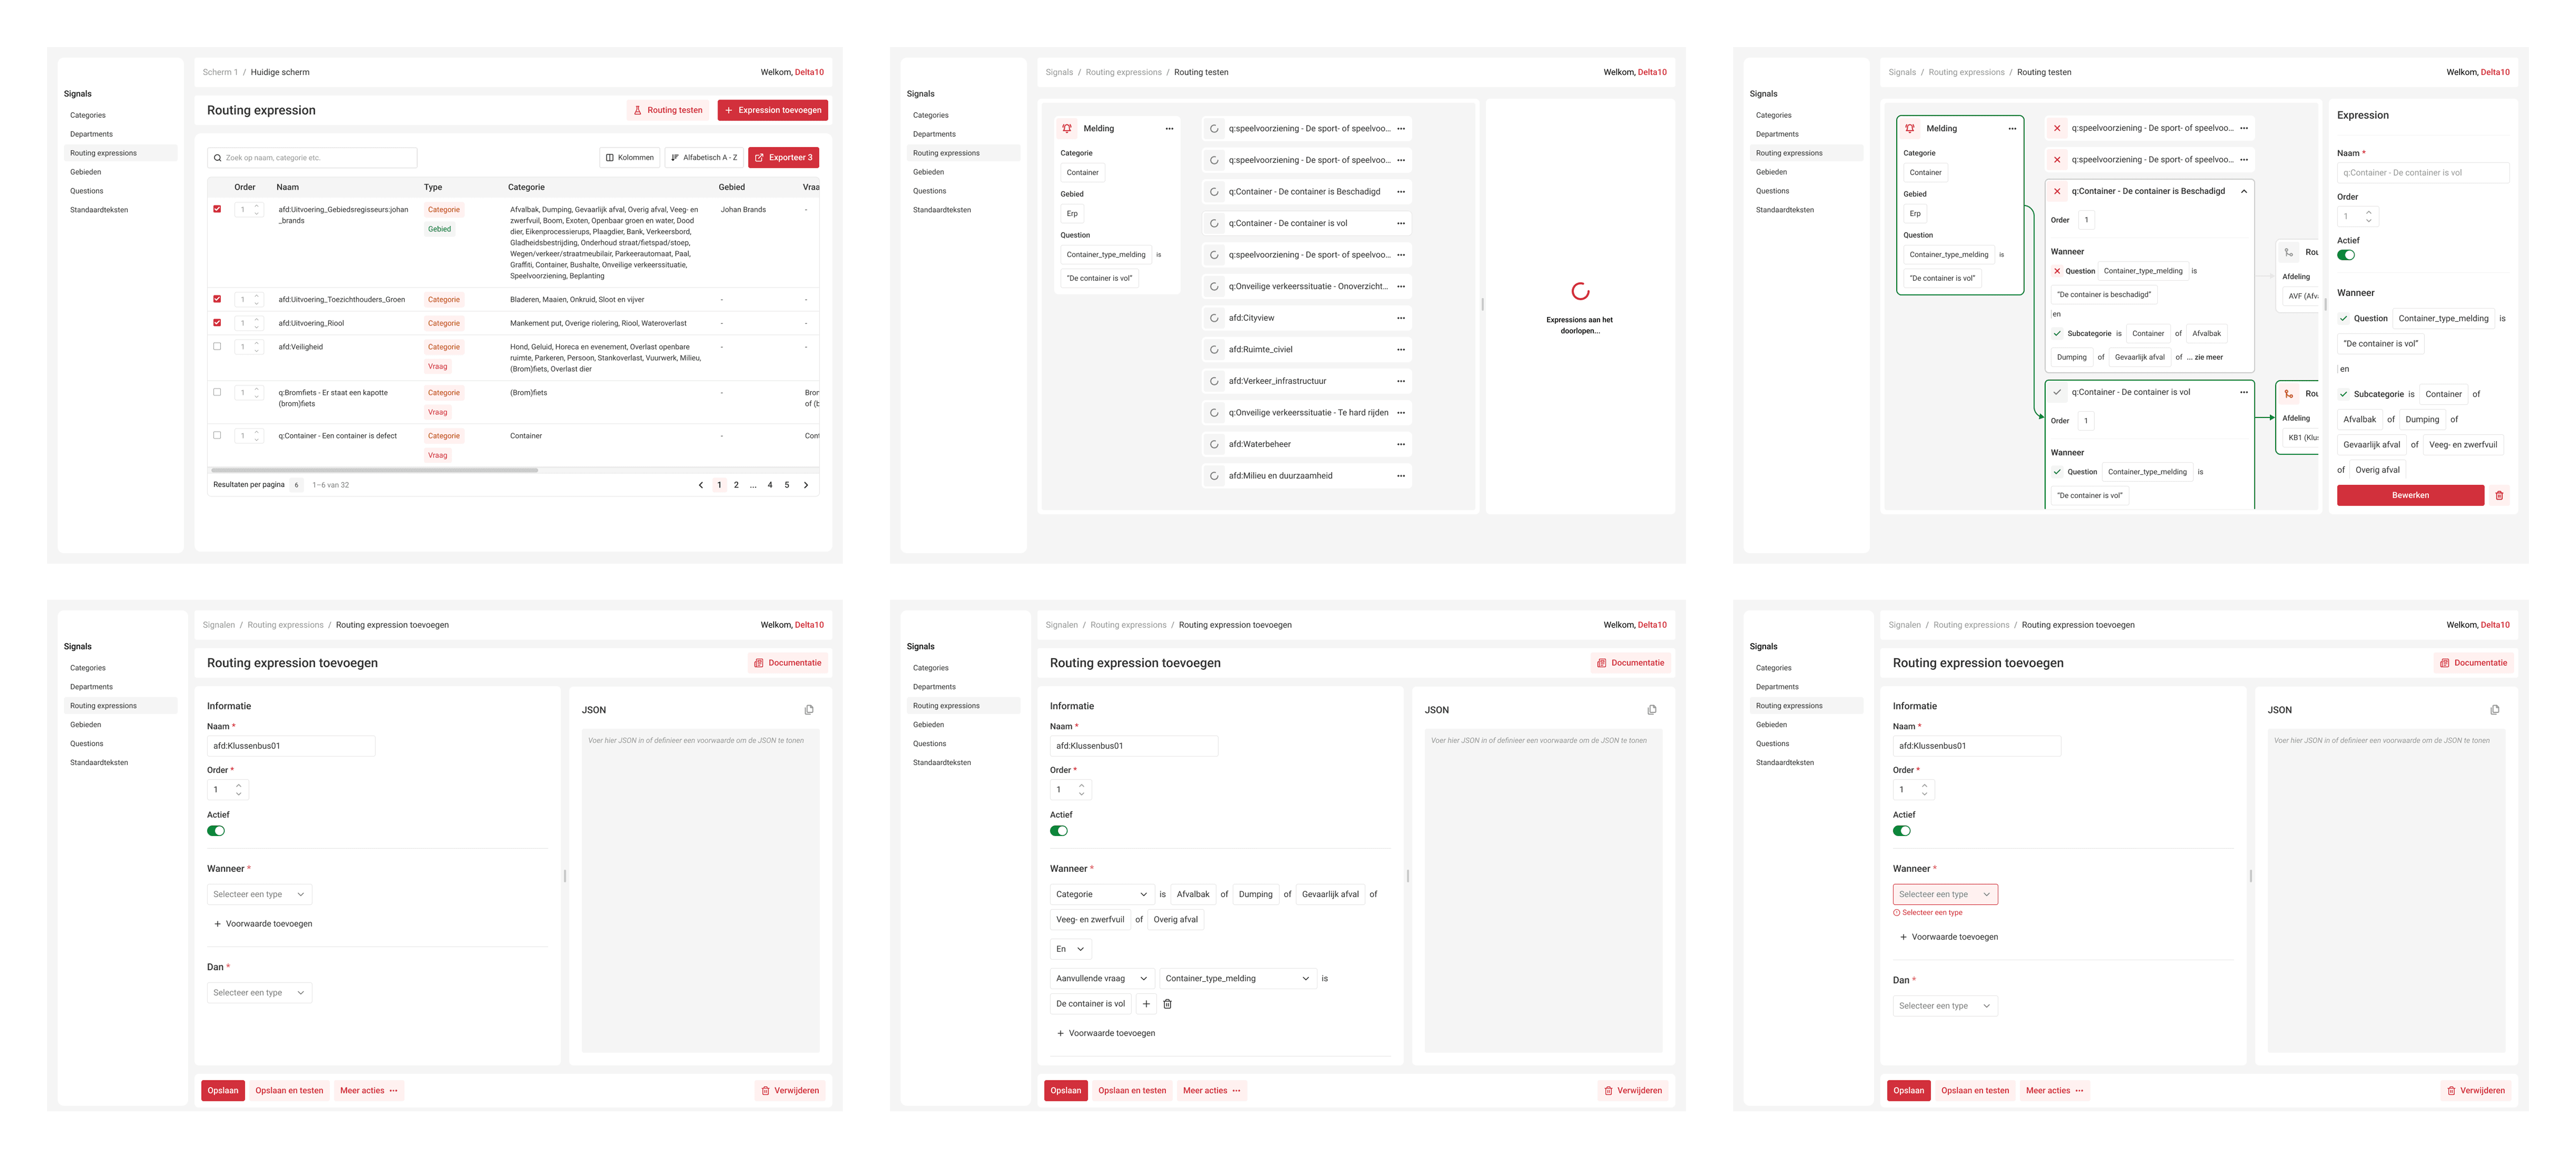Open the Container_type_melding dropdown in the form
Image resolution: width=2576 pixels, height=1151 pixels.
pyautogui.click(x=1237, y=978)
